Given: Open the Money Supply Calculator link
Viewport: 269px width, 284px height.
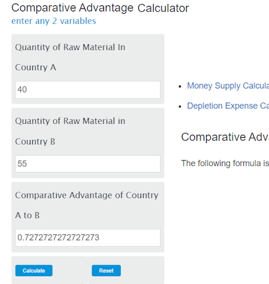Looking at the screenshot, I should (228, 86).
